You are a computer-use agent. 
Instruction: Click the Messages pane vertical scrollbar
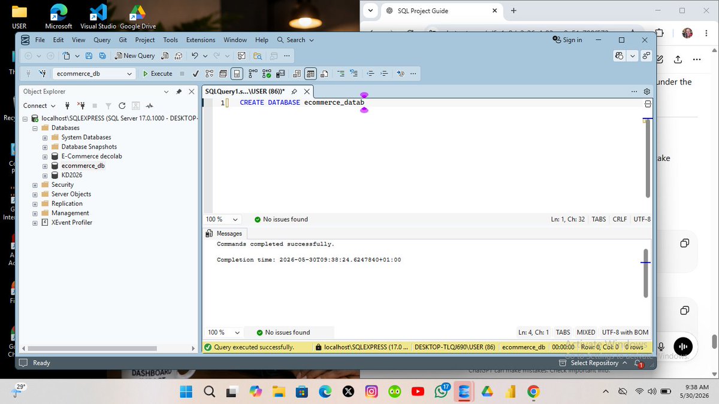[645, 273]
